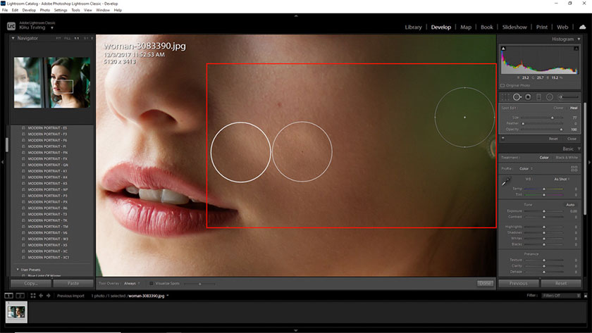Adjust the Spot Edit Size slider

tap(542, 118)
